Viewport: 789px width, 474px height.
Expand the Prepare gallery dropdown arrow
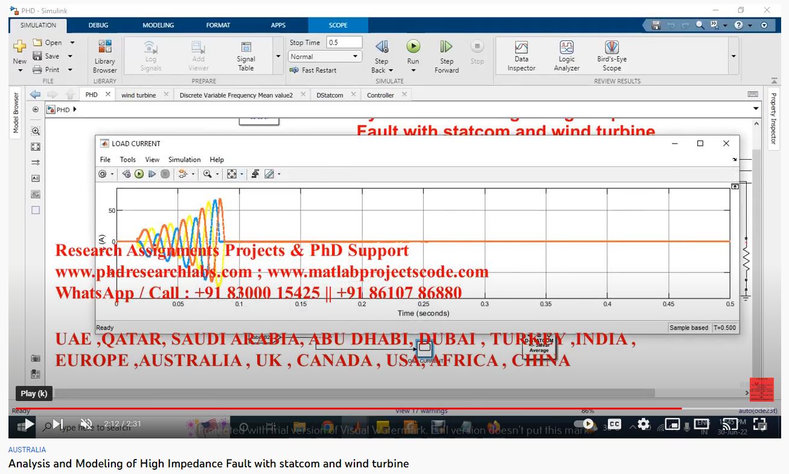point(278,56)
